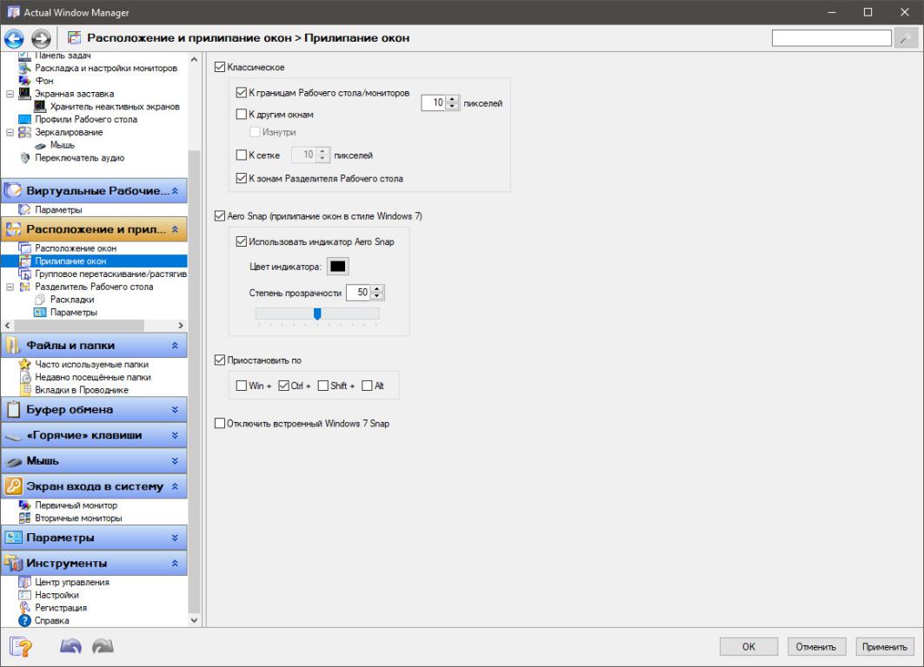Viewport: 924px width, 667px height.
Task: Open Справка item in Инструменты section
Action: 51,620
